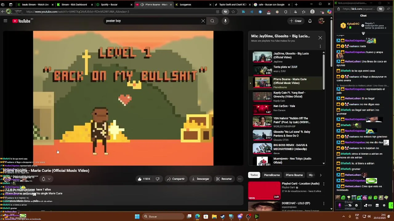Select the Todos filter chip
Screen dimensions: 394x221
(x=254, y=175)
